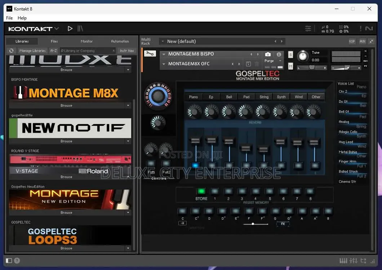Viewport: 382px width, 270px height.
Task: Save the snapshot with the disk icon
Action: [x=248, y=64]
